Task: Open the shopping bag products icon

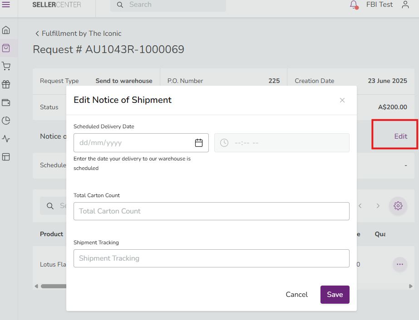Action: tap(6, 48)
